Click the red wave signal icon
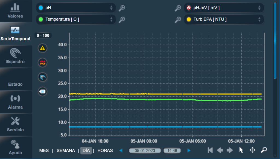280x159 pixels. 42,63
